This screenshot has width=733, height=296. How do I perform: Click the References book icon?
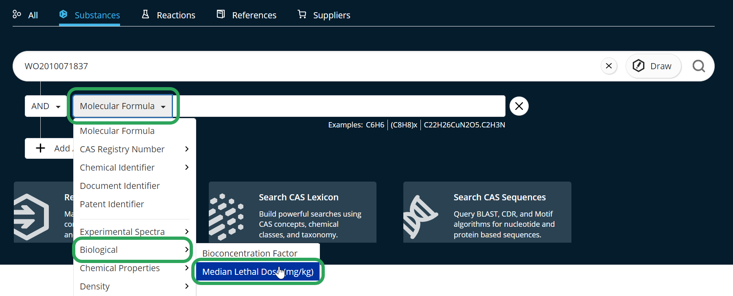coord(221,14)
